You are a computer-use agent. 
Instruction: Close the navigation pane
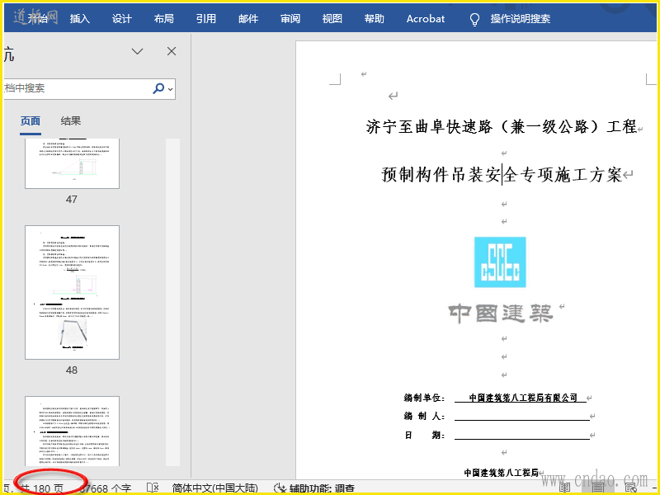[x=172, y=51]
